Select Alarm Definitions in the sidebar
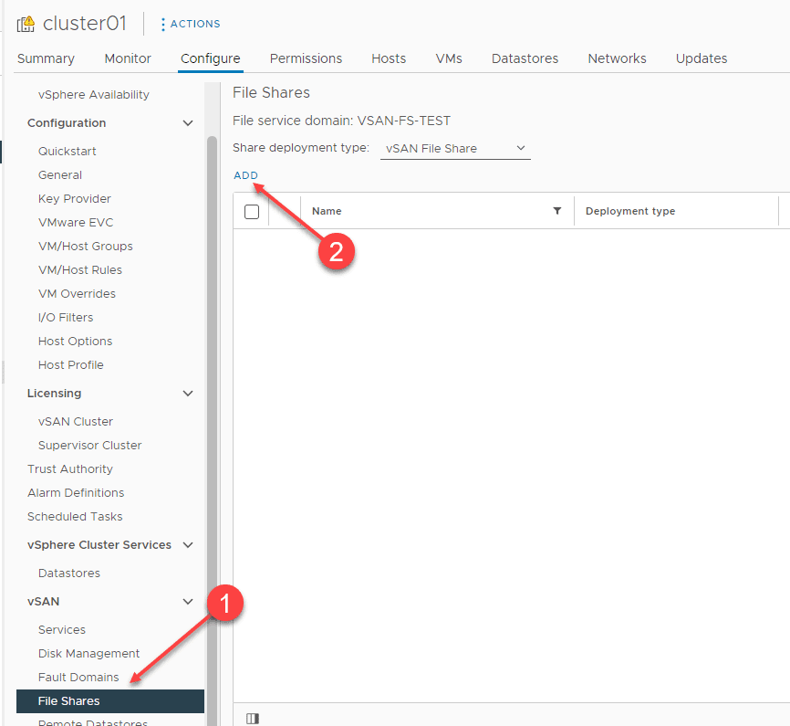The height and width of the screenshot is (726, 790). 80,492
